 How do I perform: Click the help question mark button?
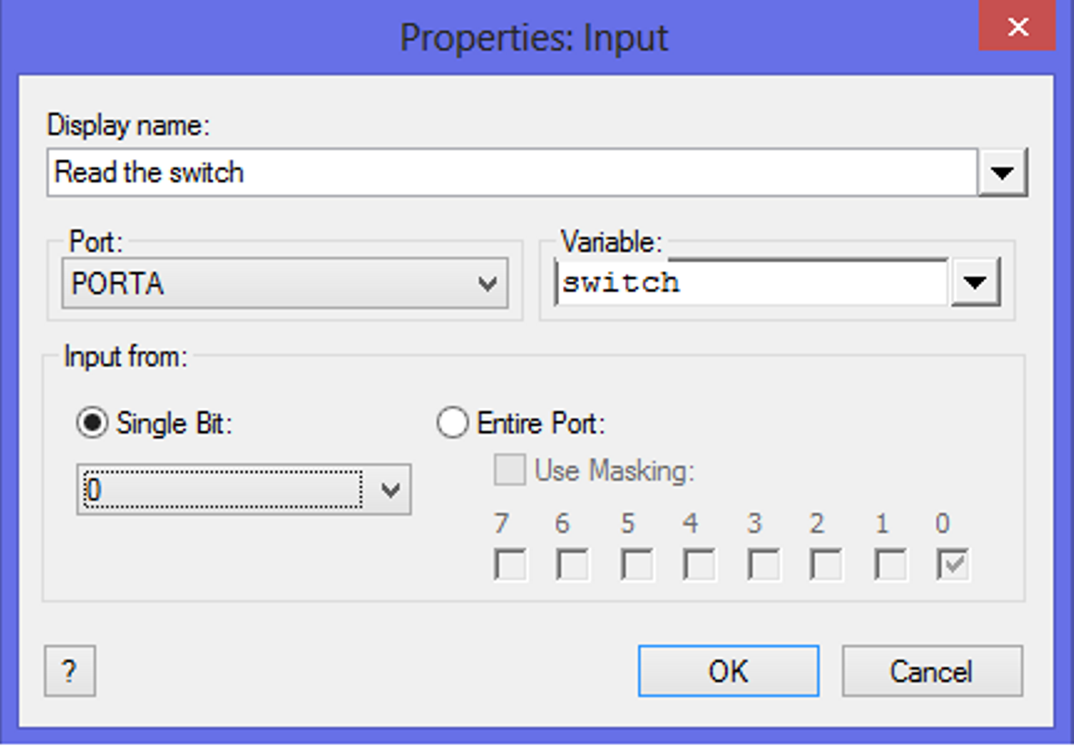tap(69, 671)
